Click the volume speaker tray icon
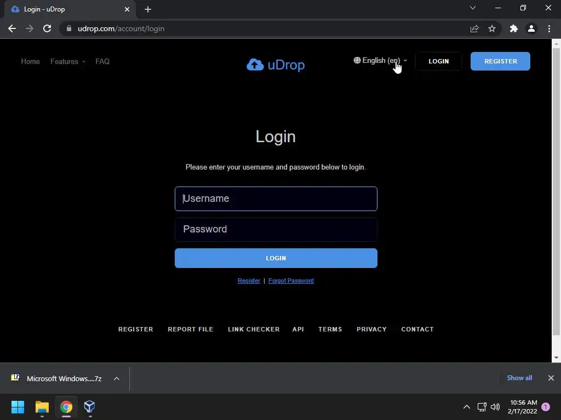This screenshot has height=420, width=561. [x=495, y=407]
